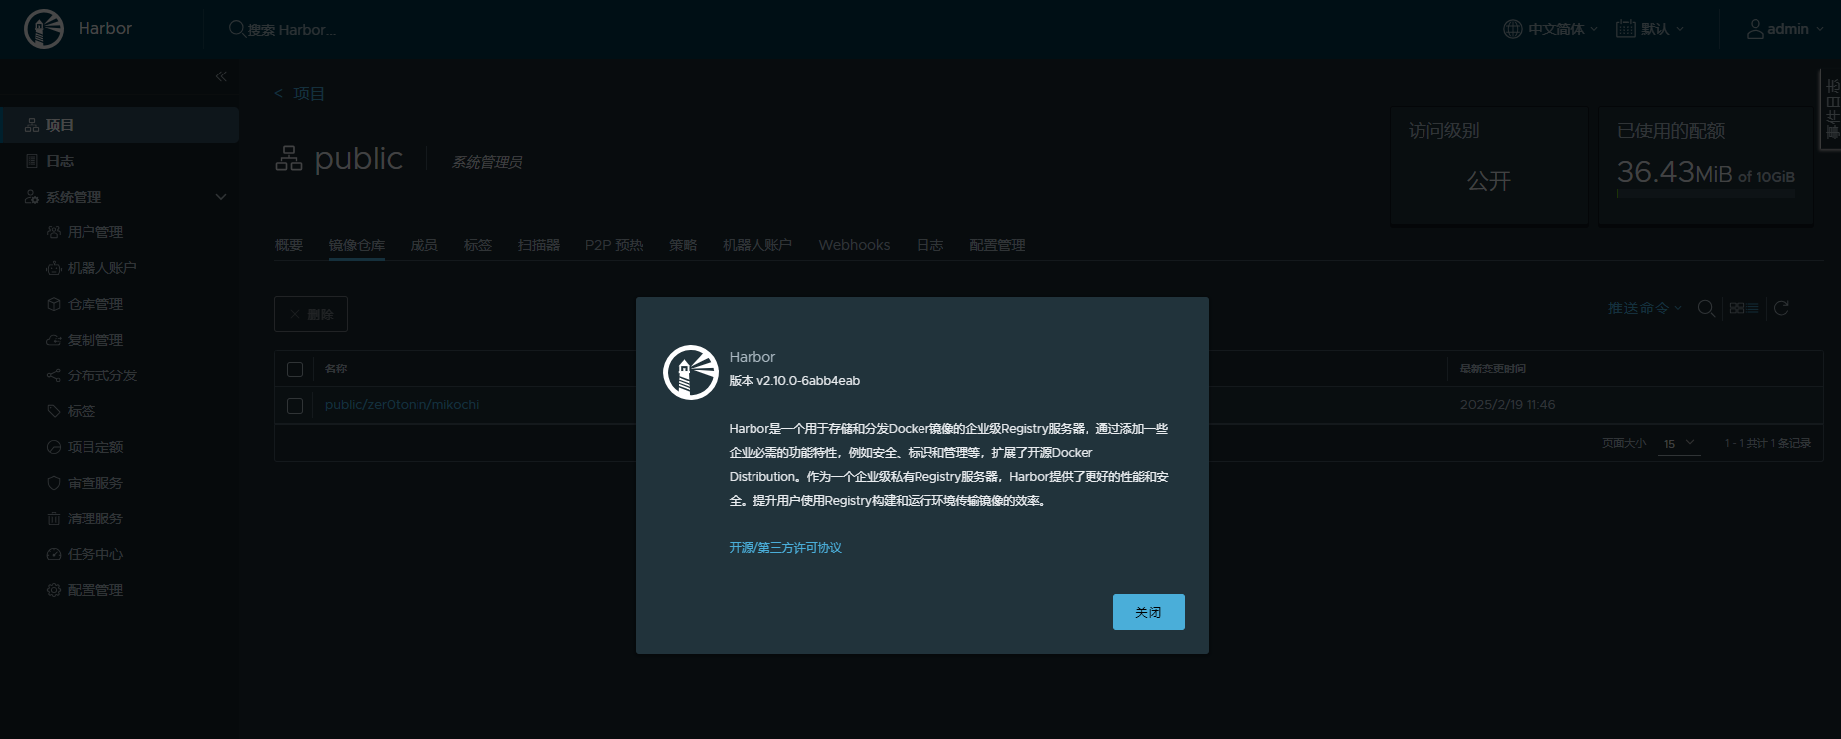This screenshot has height=739, width=1841.
Task: Click the 审查服务 shield icon
Action: coord(54,483)
